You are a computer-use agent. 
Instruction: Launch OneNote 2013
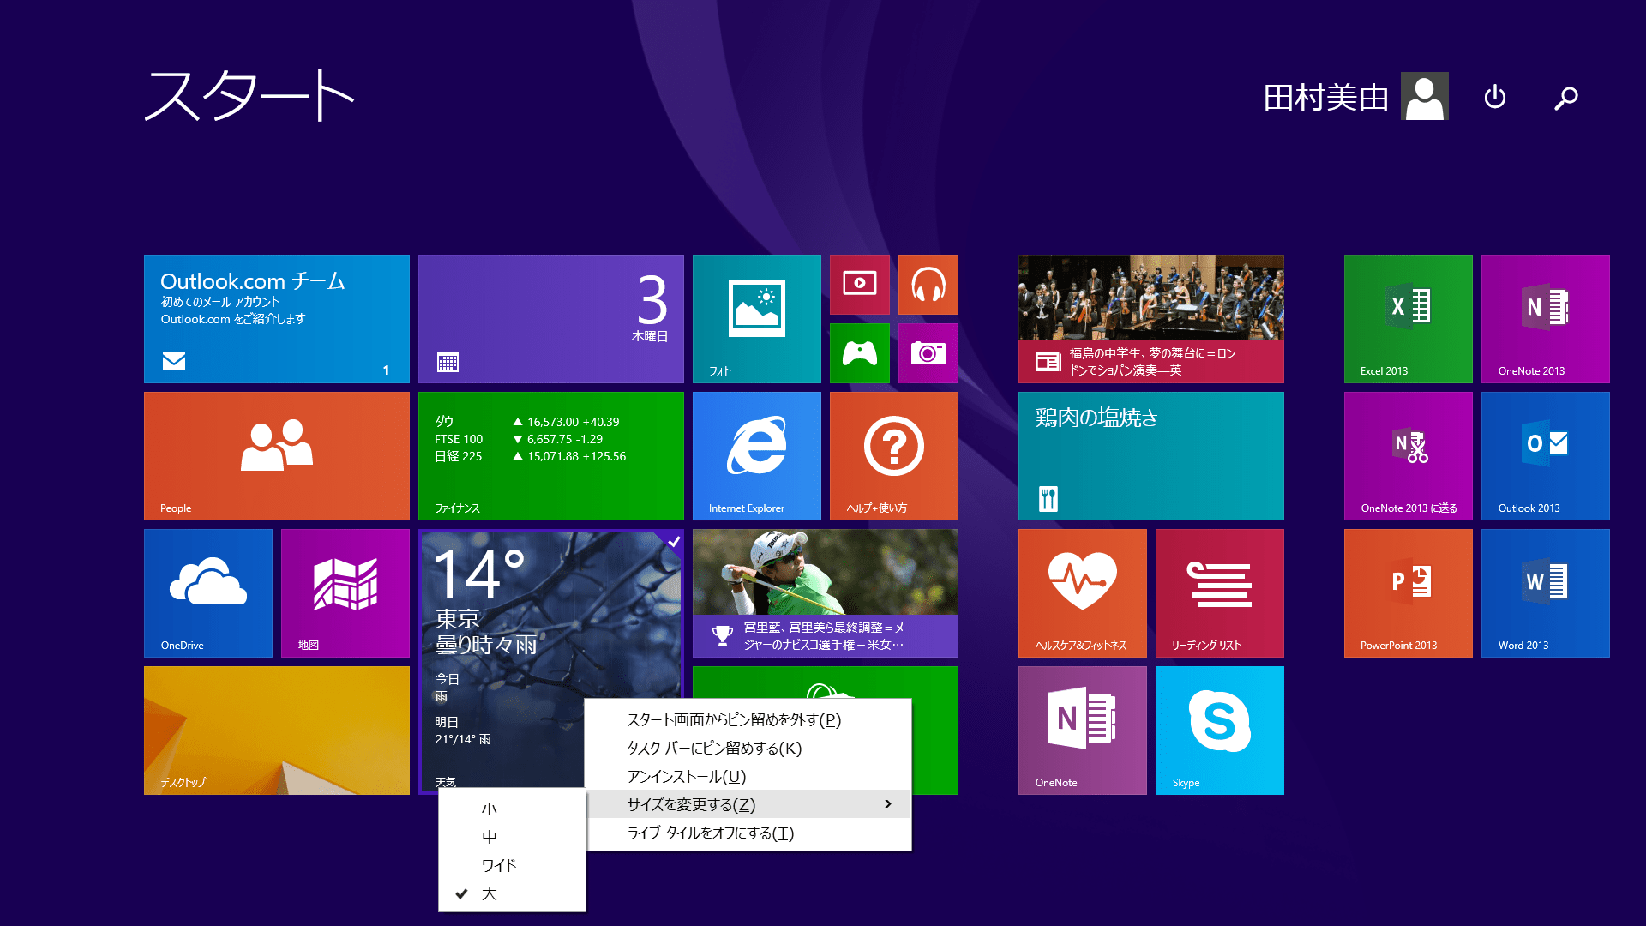click(1544, 318)
